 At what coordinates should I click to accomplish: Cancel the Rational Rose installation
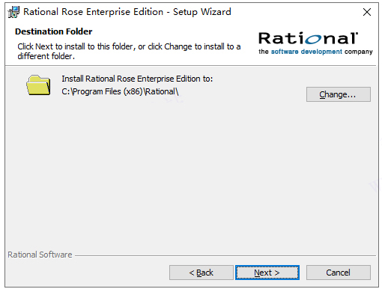[x=339, y=273]
